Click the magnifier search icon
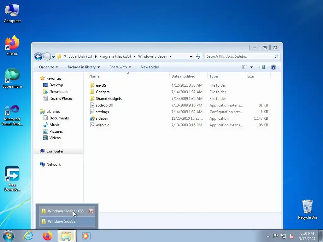 [x=276, y=56]
